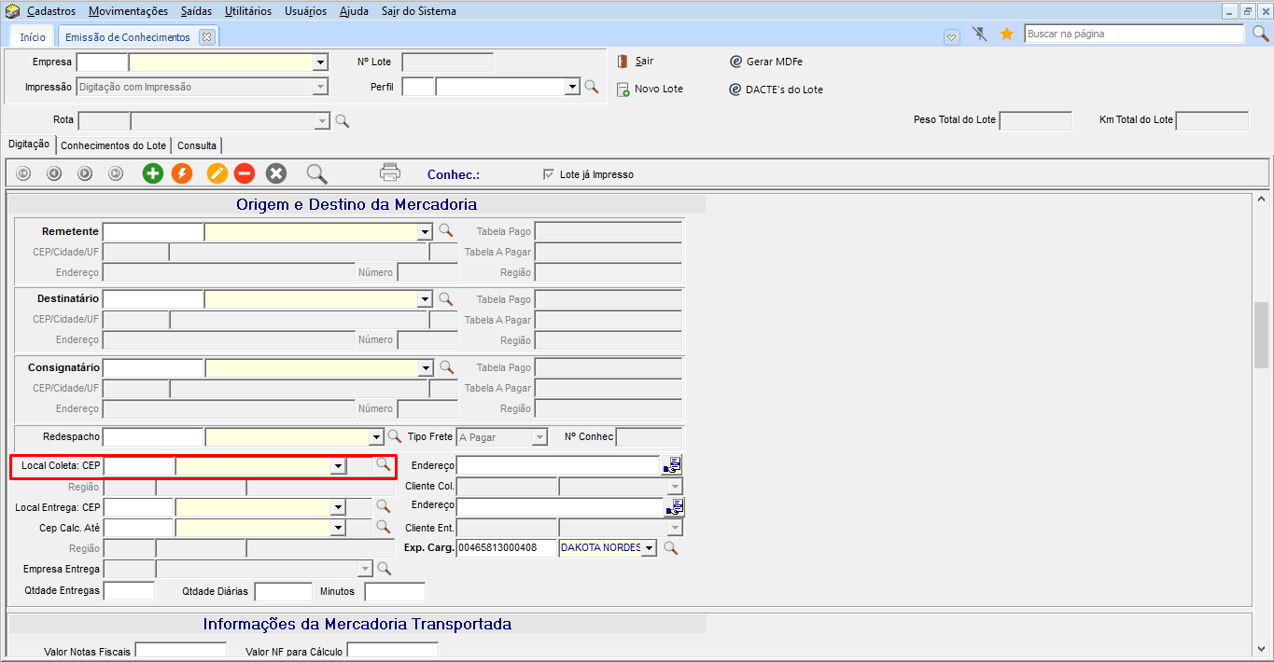Expand the Empresa dropdown
The height and width of the screenshot is (662, 1274).
pos(320,62)
